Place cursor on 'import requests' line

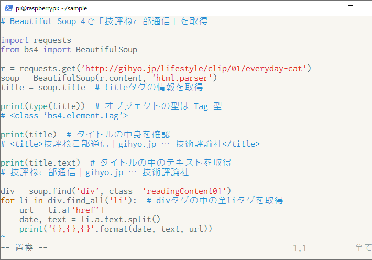pos(36,40)
